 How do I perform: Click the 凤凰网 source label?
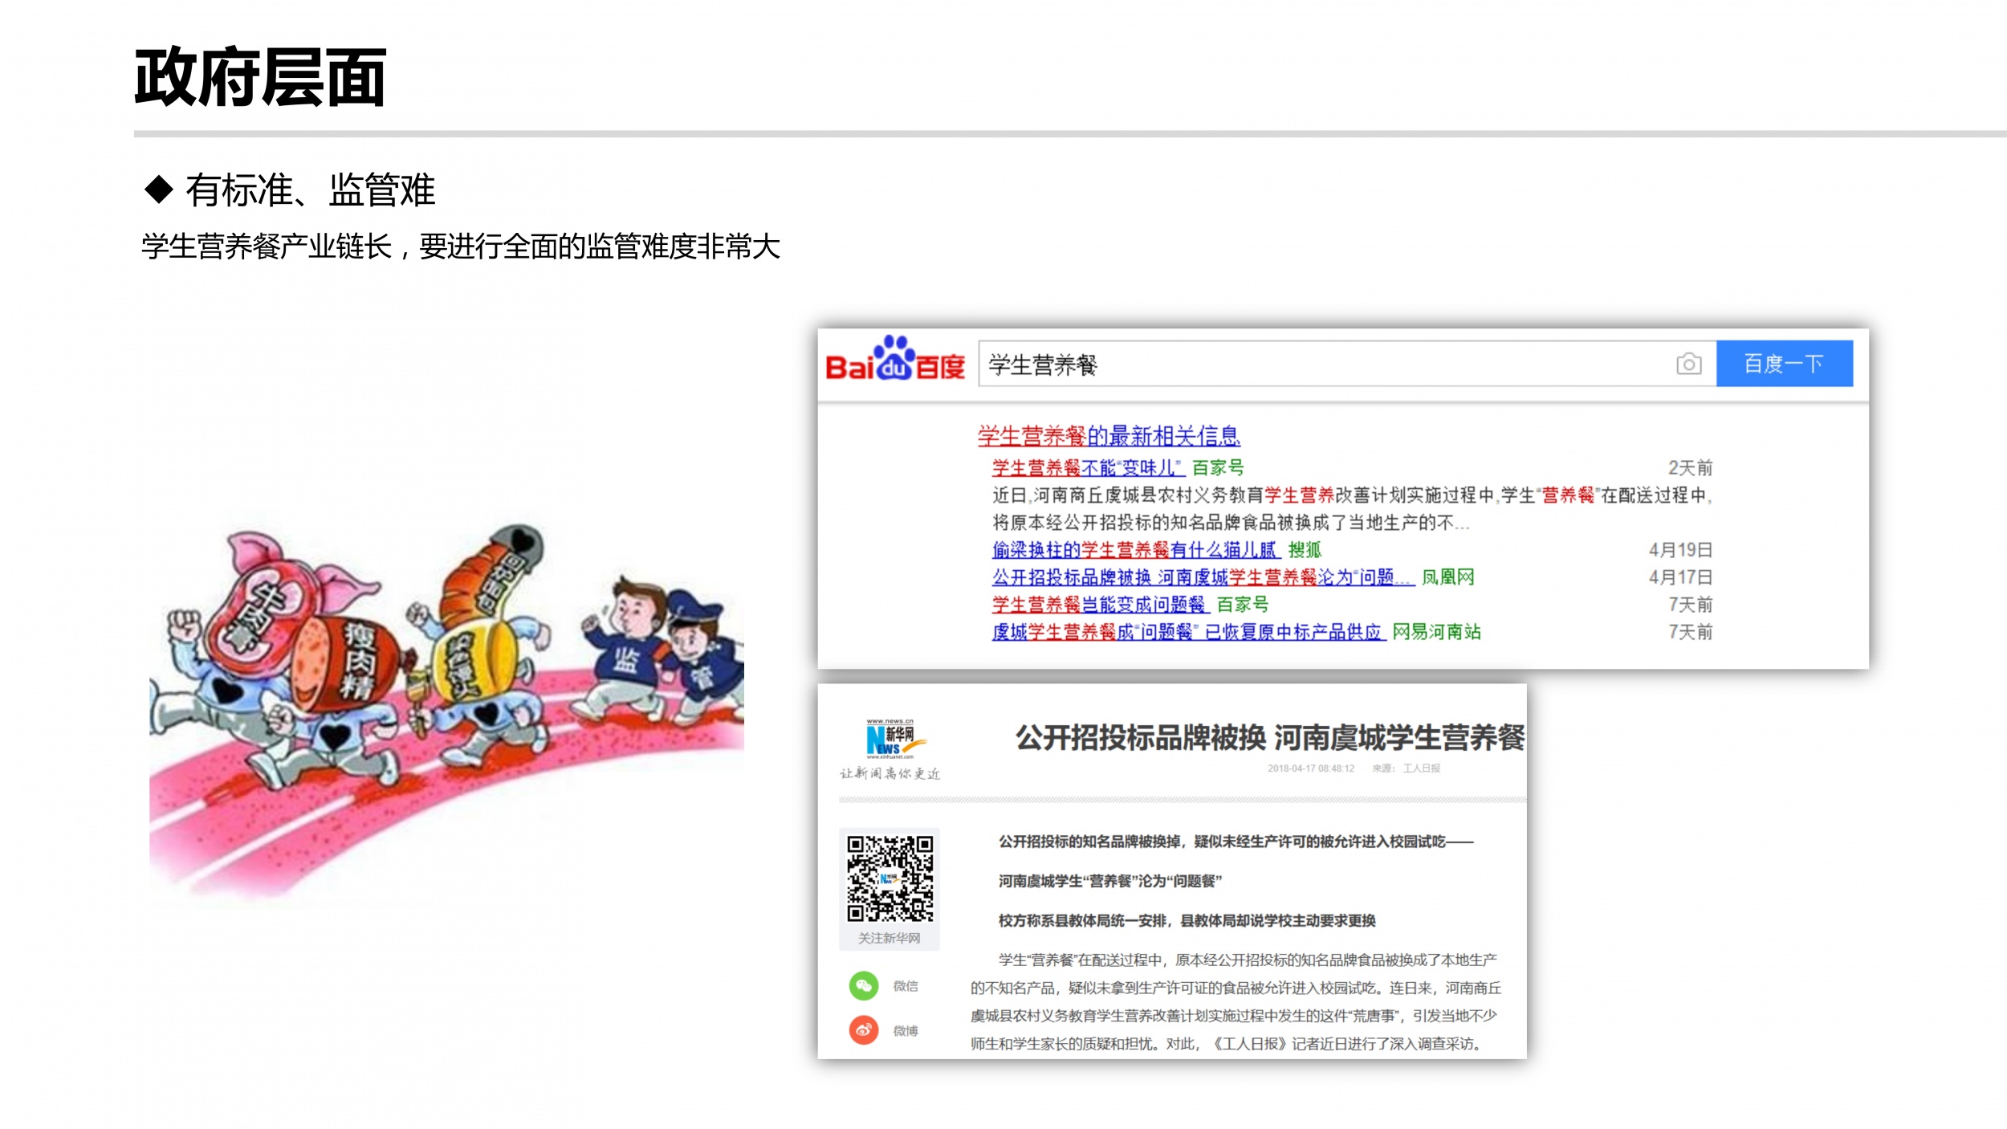[1447, 577]
